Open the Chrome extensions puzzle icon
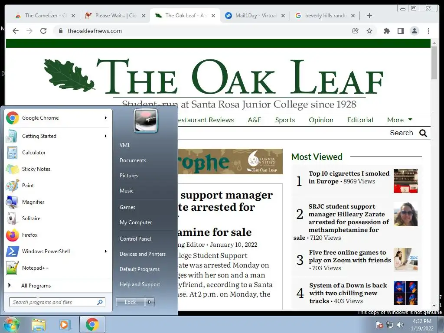 click(386, 31)
